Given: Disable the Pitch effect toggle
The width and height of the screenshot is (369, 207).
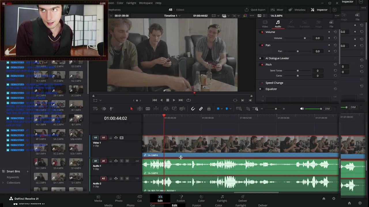Looking at the screenshot, I should click(x=262, y=65).
